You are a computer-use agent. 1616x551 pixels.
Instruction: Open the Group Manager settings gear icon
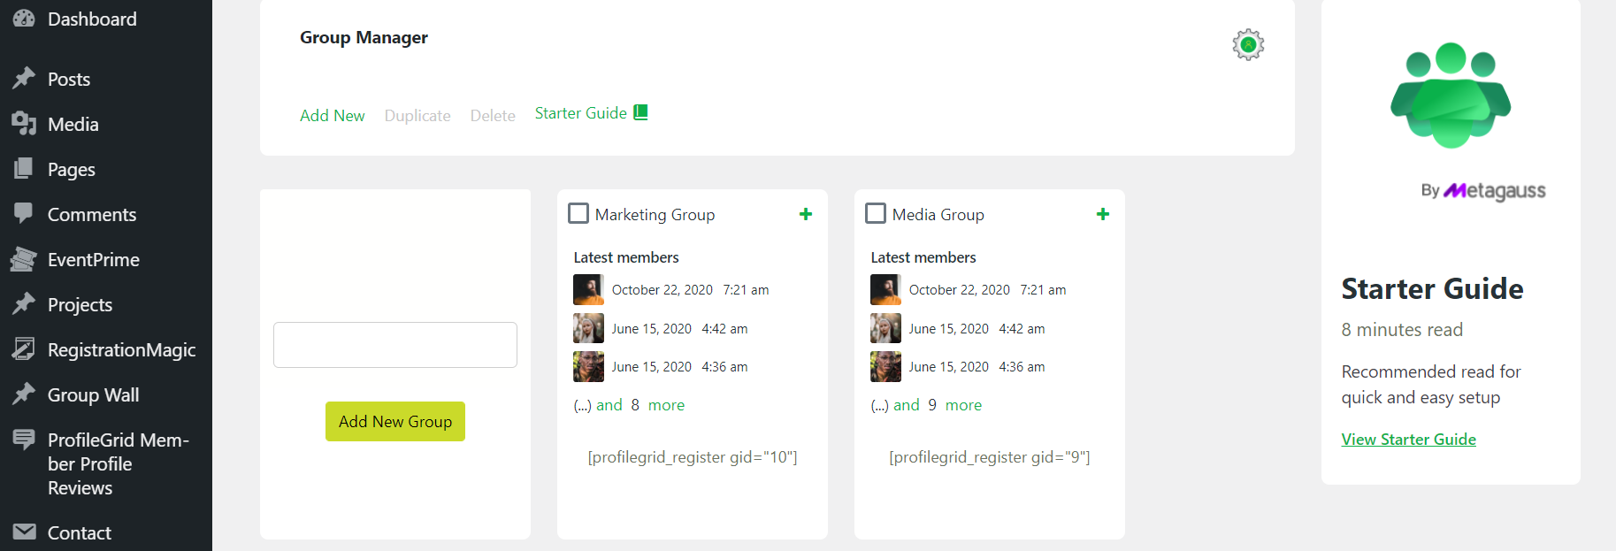tap(1248, 44)
